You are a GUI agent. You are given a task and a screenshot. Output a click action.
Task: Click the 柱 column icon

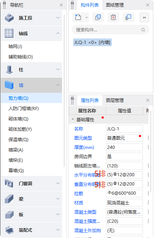pyautogui.click(x=9, y=69)
